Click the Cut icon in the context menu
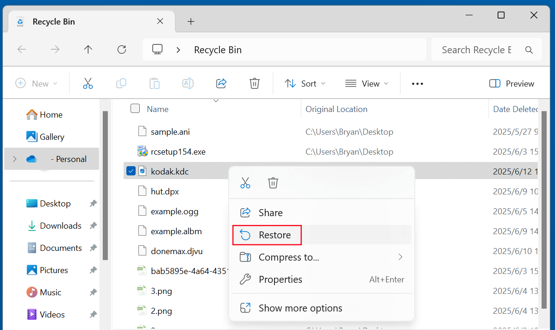This screenshot has width=555, height=330. [245, 182]
